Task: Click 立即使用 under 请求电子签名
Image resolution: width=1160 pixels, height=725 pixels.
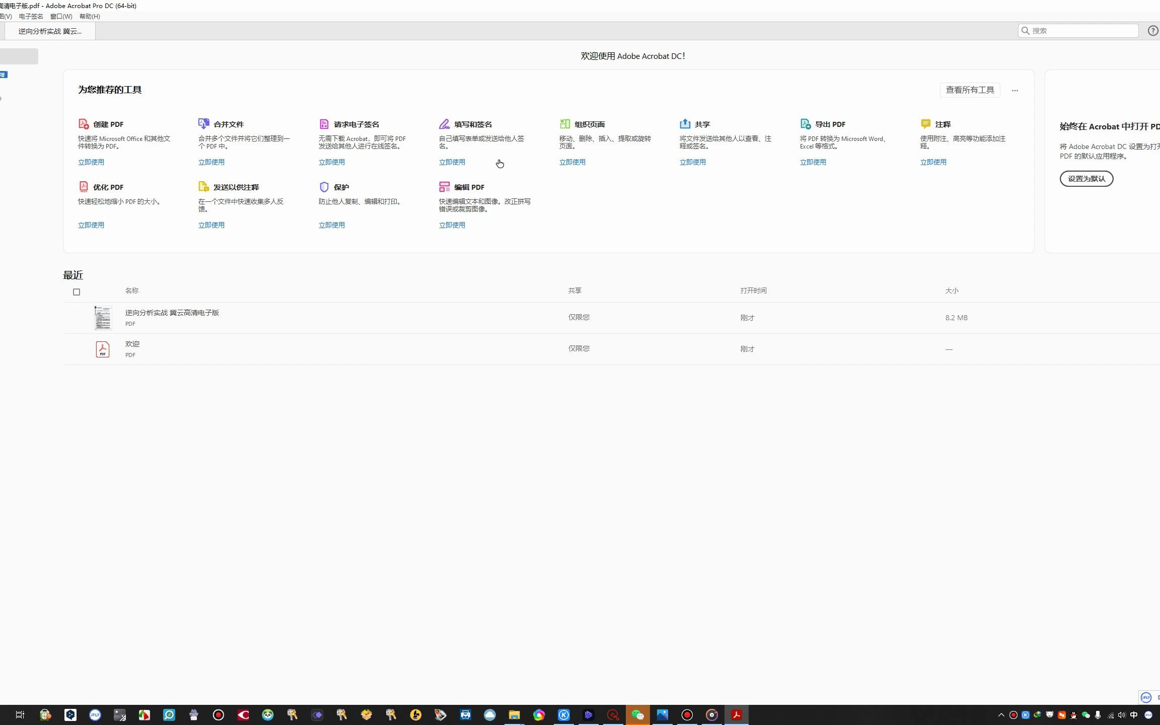Action: (x=332, y=162)
